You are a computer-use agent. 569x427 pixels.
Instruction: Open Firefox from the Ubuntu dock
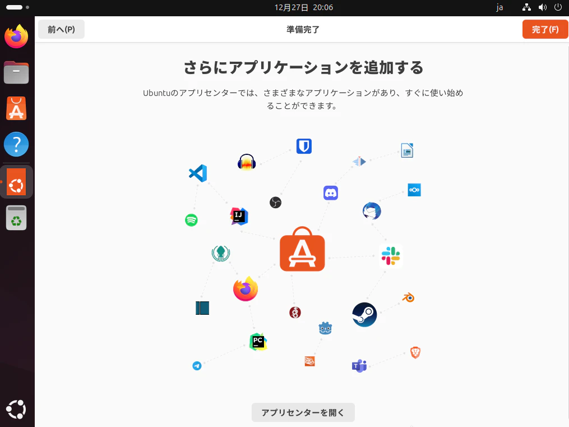click(x=16, y=36)
